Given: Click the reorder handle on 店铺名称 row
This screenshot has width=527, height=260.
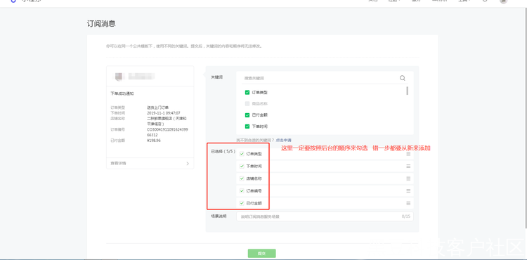Looking at the screenshot, I should 408,178.
